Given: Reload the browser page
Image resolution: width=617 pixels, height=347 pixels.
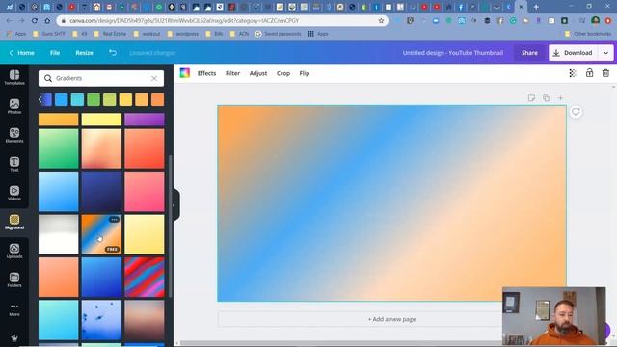Looking at the screenshot, I should [x=35, y=21].
